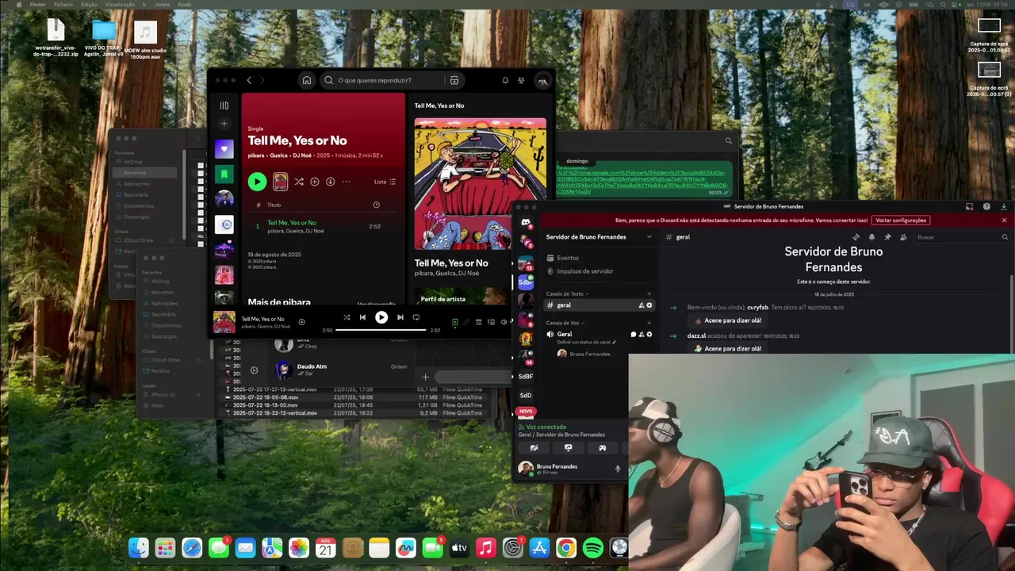Mute microphone beside Bruno Fernandes
1015x571 pixels.
click(618, 469)
